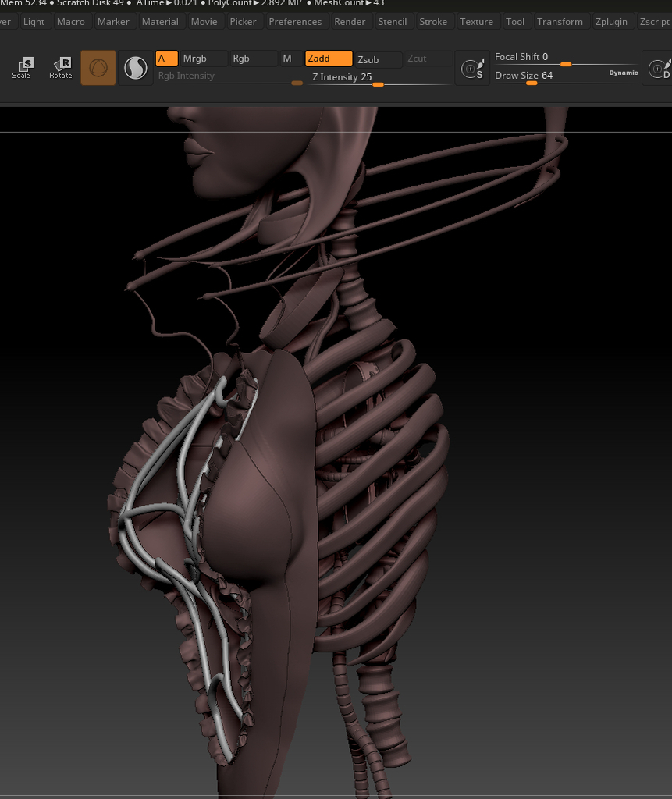This screenshot has height=799, width=672.
Task: Switch to Zsub mode
Action: tap(379, 59)
